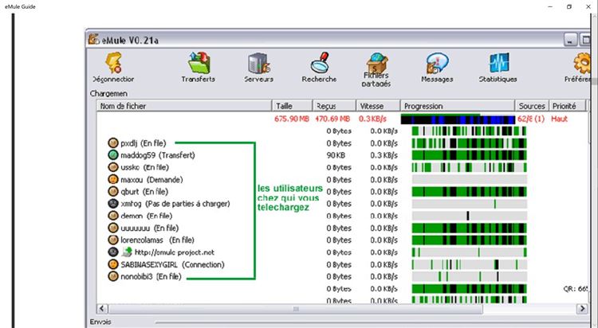Image resolution: width=598 pixels, height=328 pixels.
Task: Click the 90 KB received value
Action: (336, 155)
